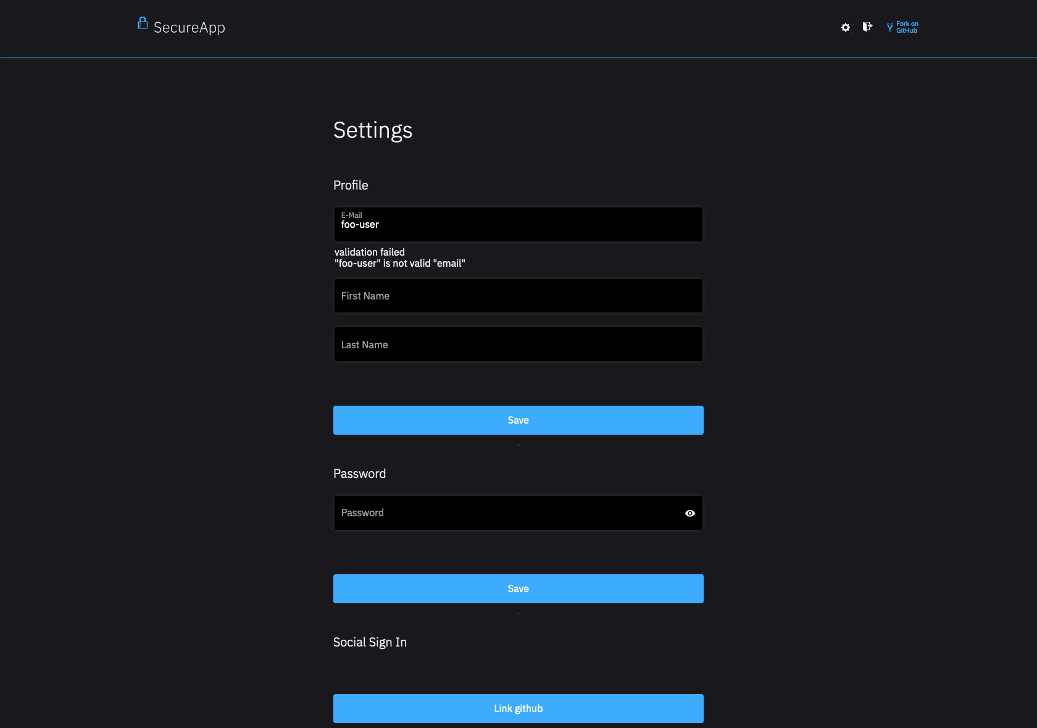Click the Git fork icon in top-right corner
This screenshot has height=728, width=1037.
pos(888,27)
